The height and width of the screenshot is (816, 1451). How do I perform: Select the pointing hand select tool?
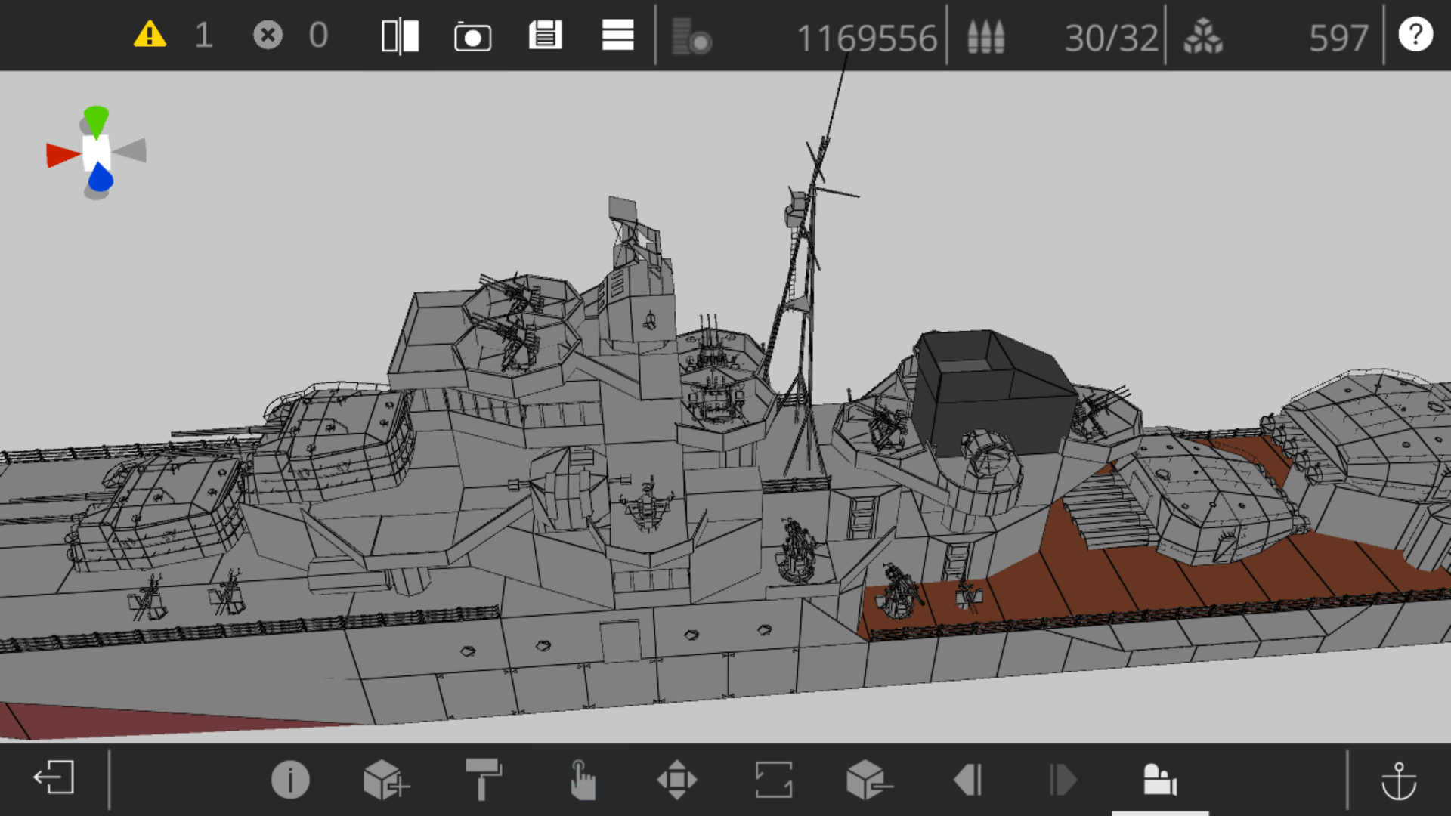[x=581, y=780]
